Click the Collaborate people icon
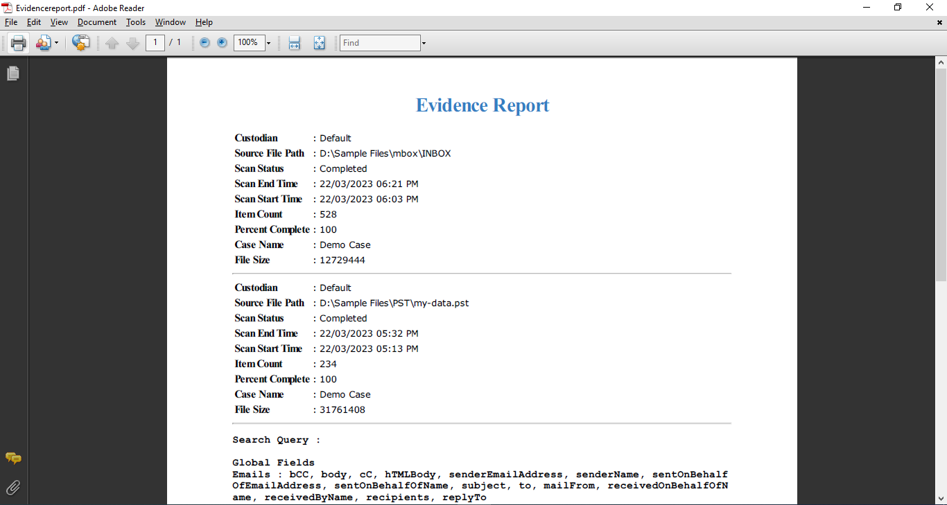 click(x=43, y=43)
